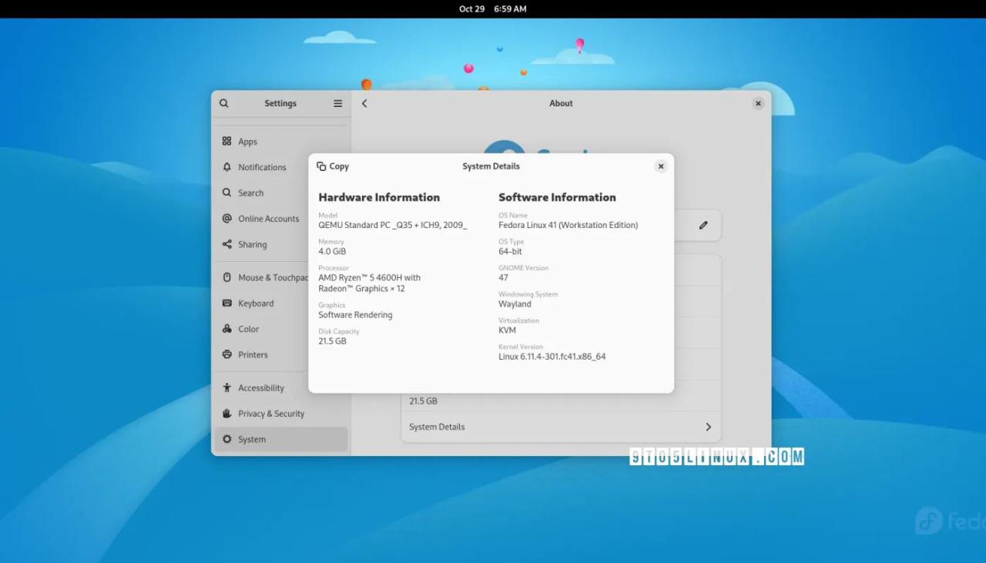Expand the System Details row chevron

(x=708, y=427)
